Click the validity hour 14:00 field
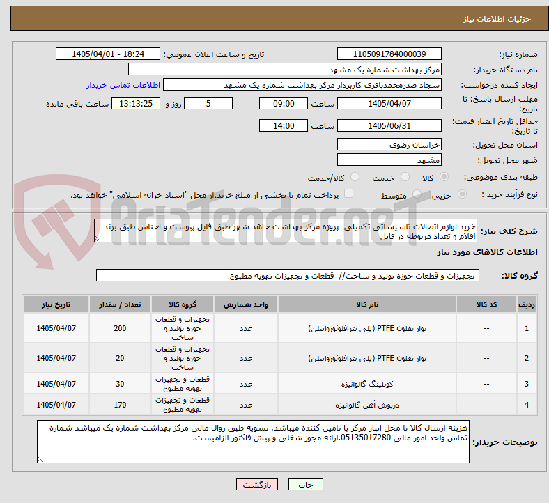This screenshot has height=503, width=549. pos(284,125)
